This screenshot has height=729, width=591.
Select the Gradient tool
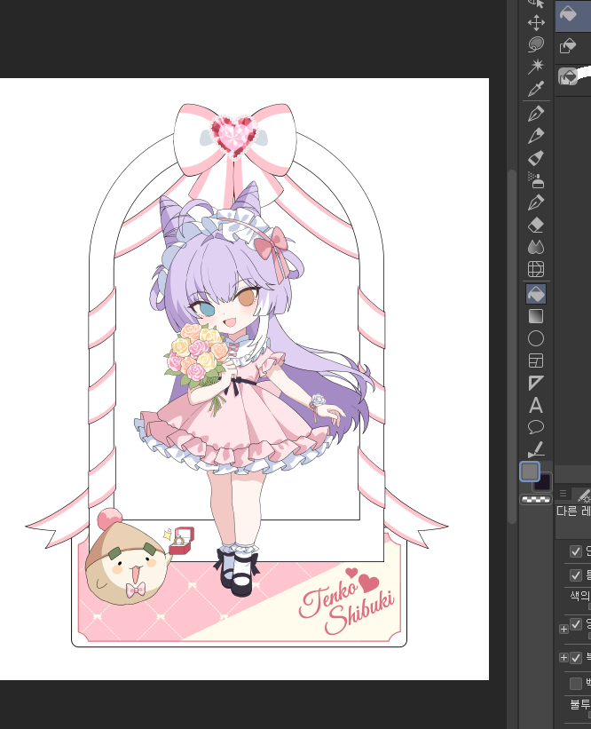point(536,316)
